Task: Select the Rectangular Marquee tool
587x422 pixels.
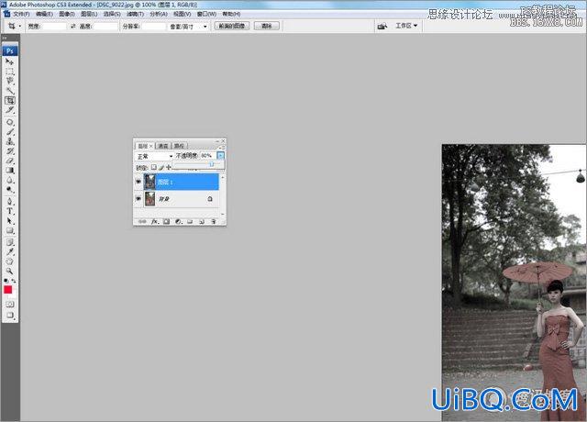Action: [x=9, y=72]
